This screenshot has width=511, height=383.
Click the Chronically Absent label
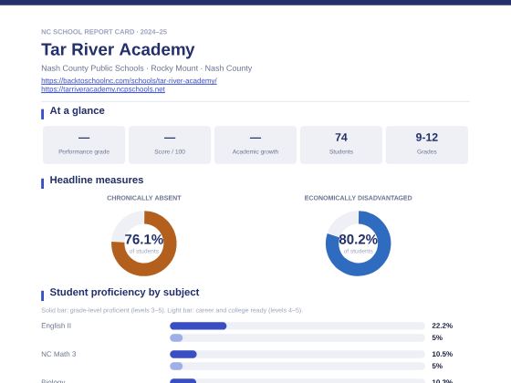coord(144,198)
